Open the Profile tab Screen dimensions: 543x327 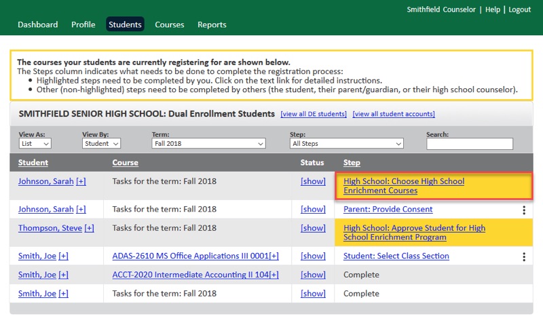[x=83, y=25]
